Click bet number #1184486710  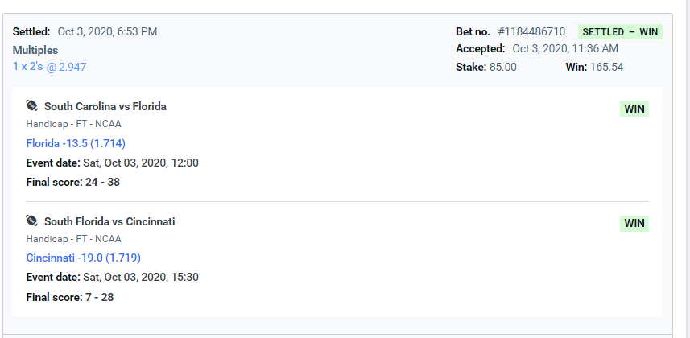pyautogui.click(x=531, y=31)
